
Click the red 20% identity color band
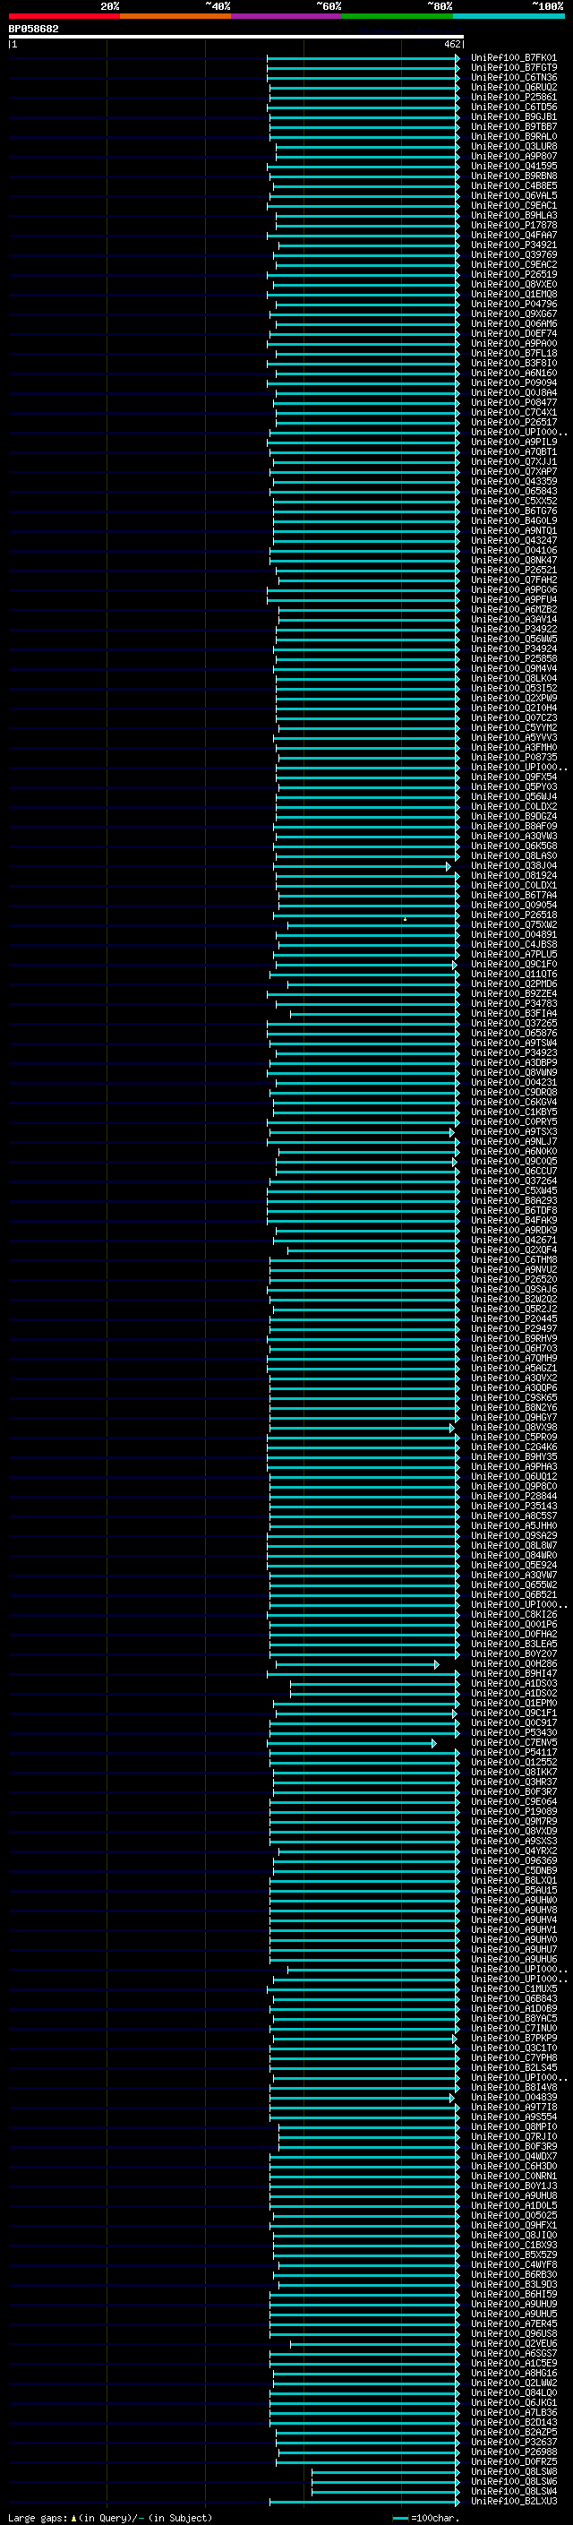tap(64, 16)
